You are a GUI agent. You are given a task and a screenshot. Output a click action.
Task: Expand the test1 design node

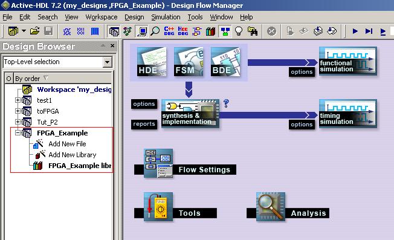[x=18, y=100]
